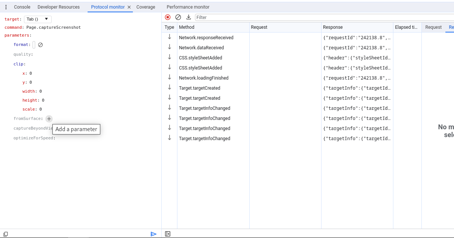Select the Request tab in details pane
The image size is (454, 238).
coord(433,27)
